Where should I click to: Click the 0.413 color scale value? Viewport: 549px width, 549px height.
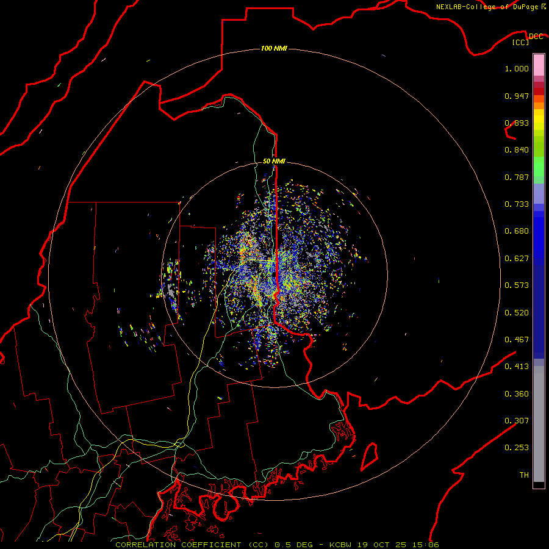click(517, 367)
